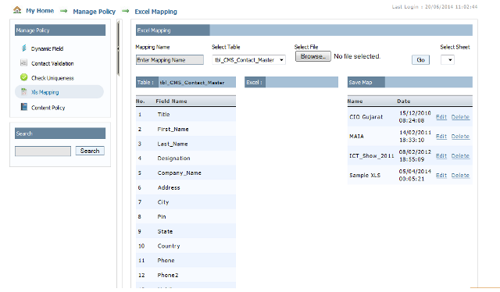
Task: Click the Mapping Name input field
Action: tap(170, 60)
